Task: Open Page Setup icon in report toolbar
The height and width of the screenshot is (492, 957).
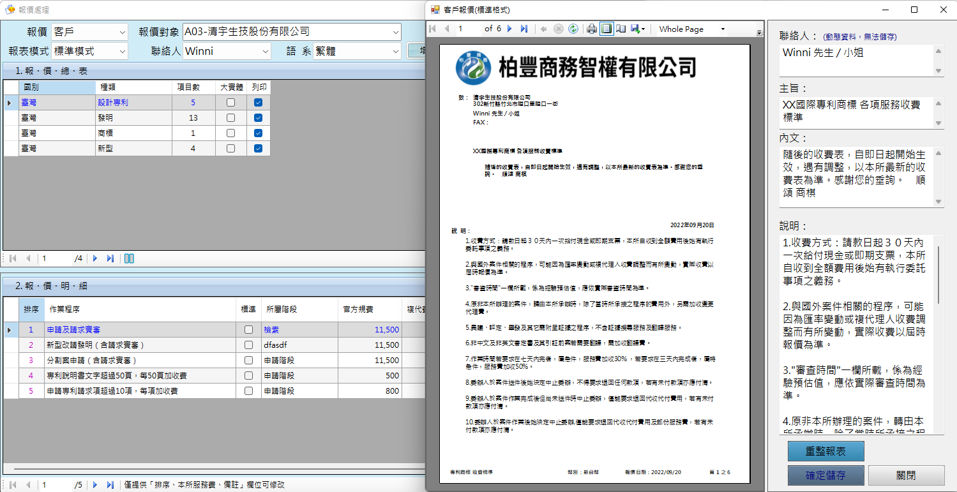Action: pyautogui.click(x=621, y=29)
